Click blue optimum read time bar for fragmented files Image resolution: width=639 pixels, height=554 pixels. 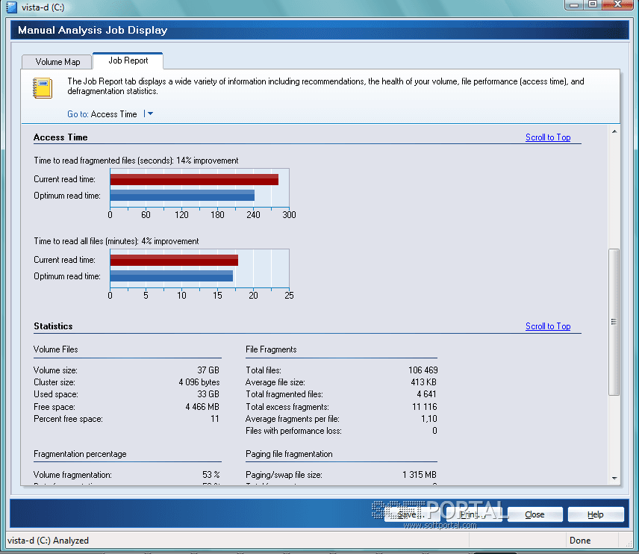[x=182, y=196]
